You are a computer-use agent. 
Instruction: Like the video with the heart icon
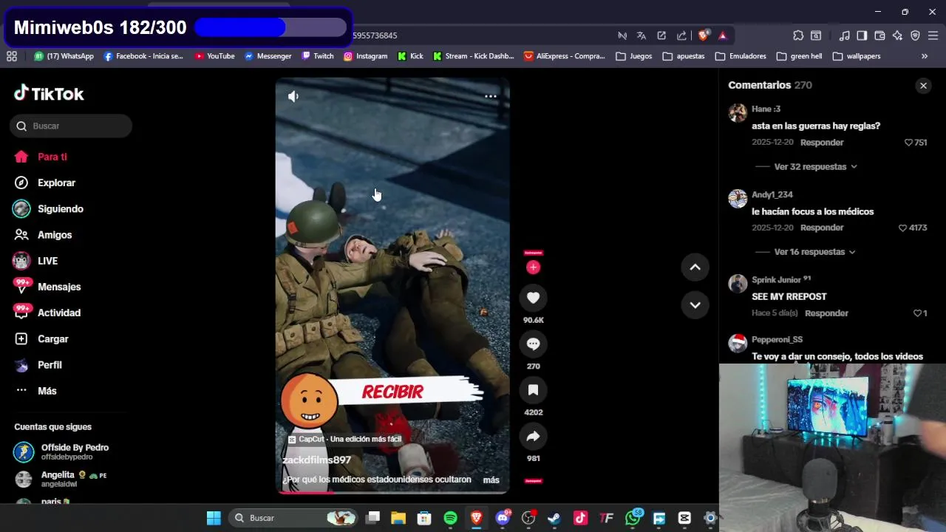533,298
